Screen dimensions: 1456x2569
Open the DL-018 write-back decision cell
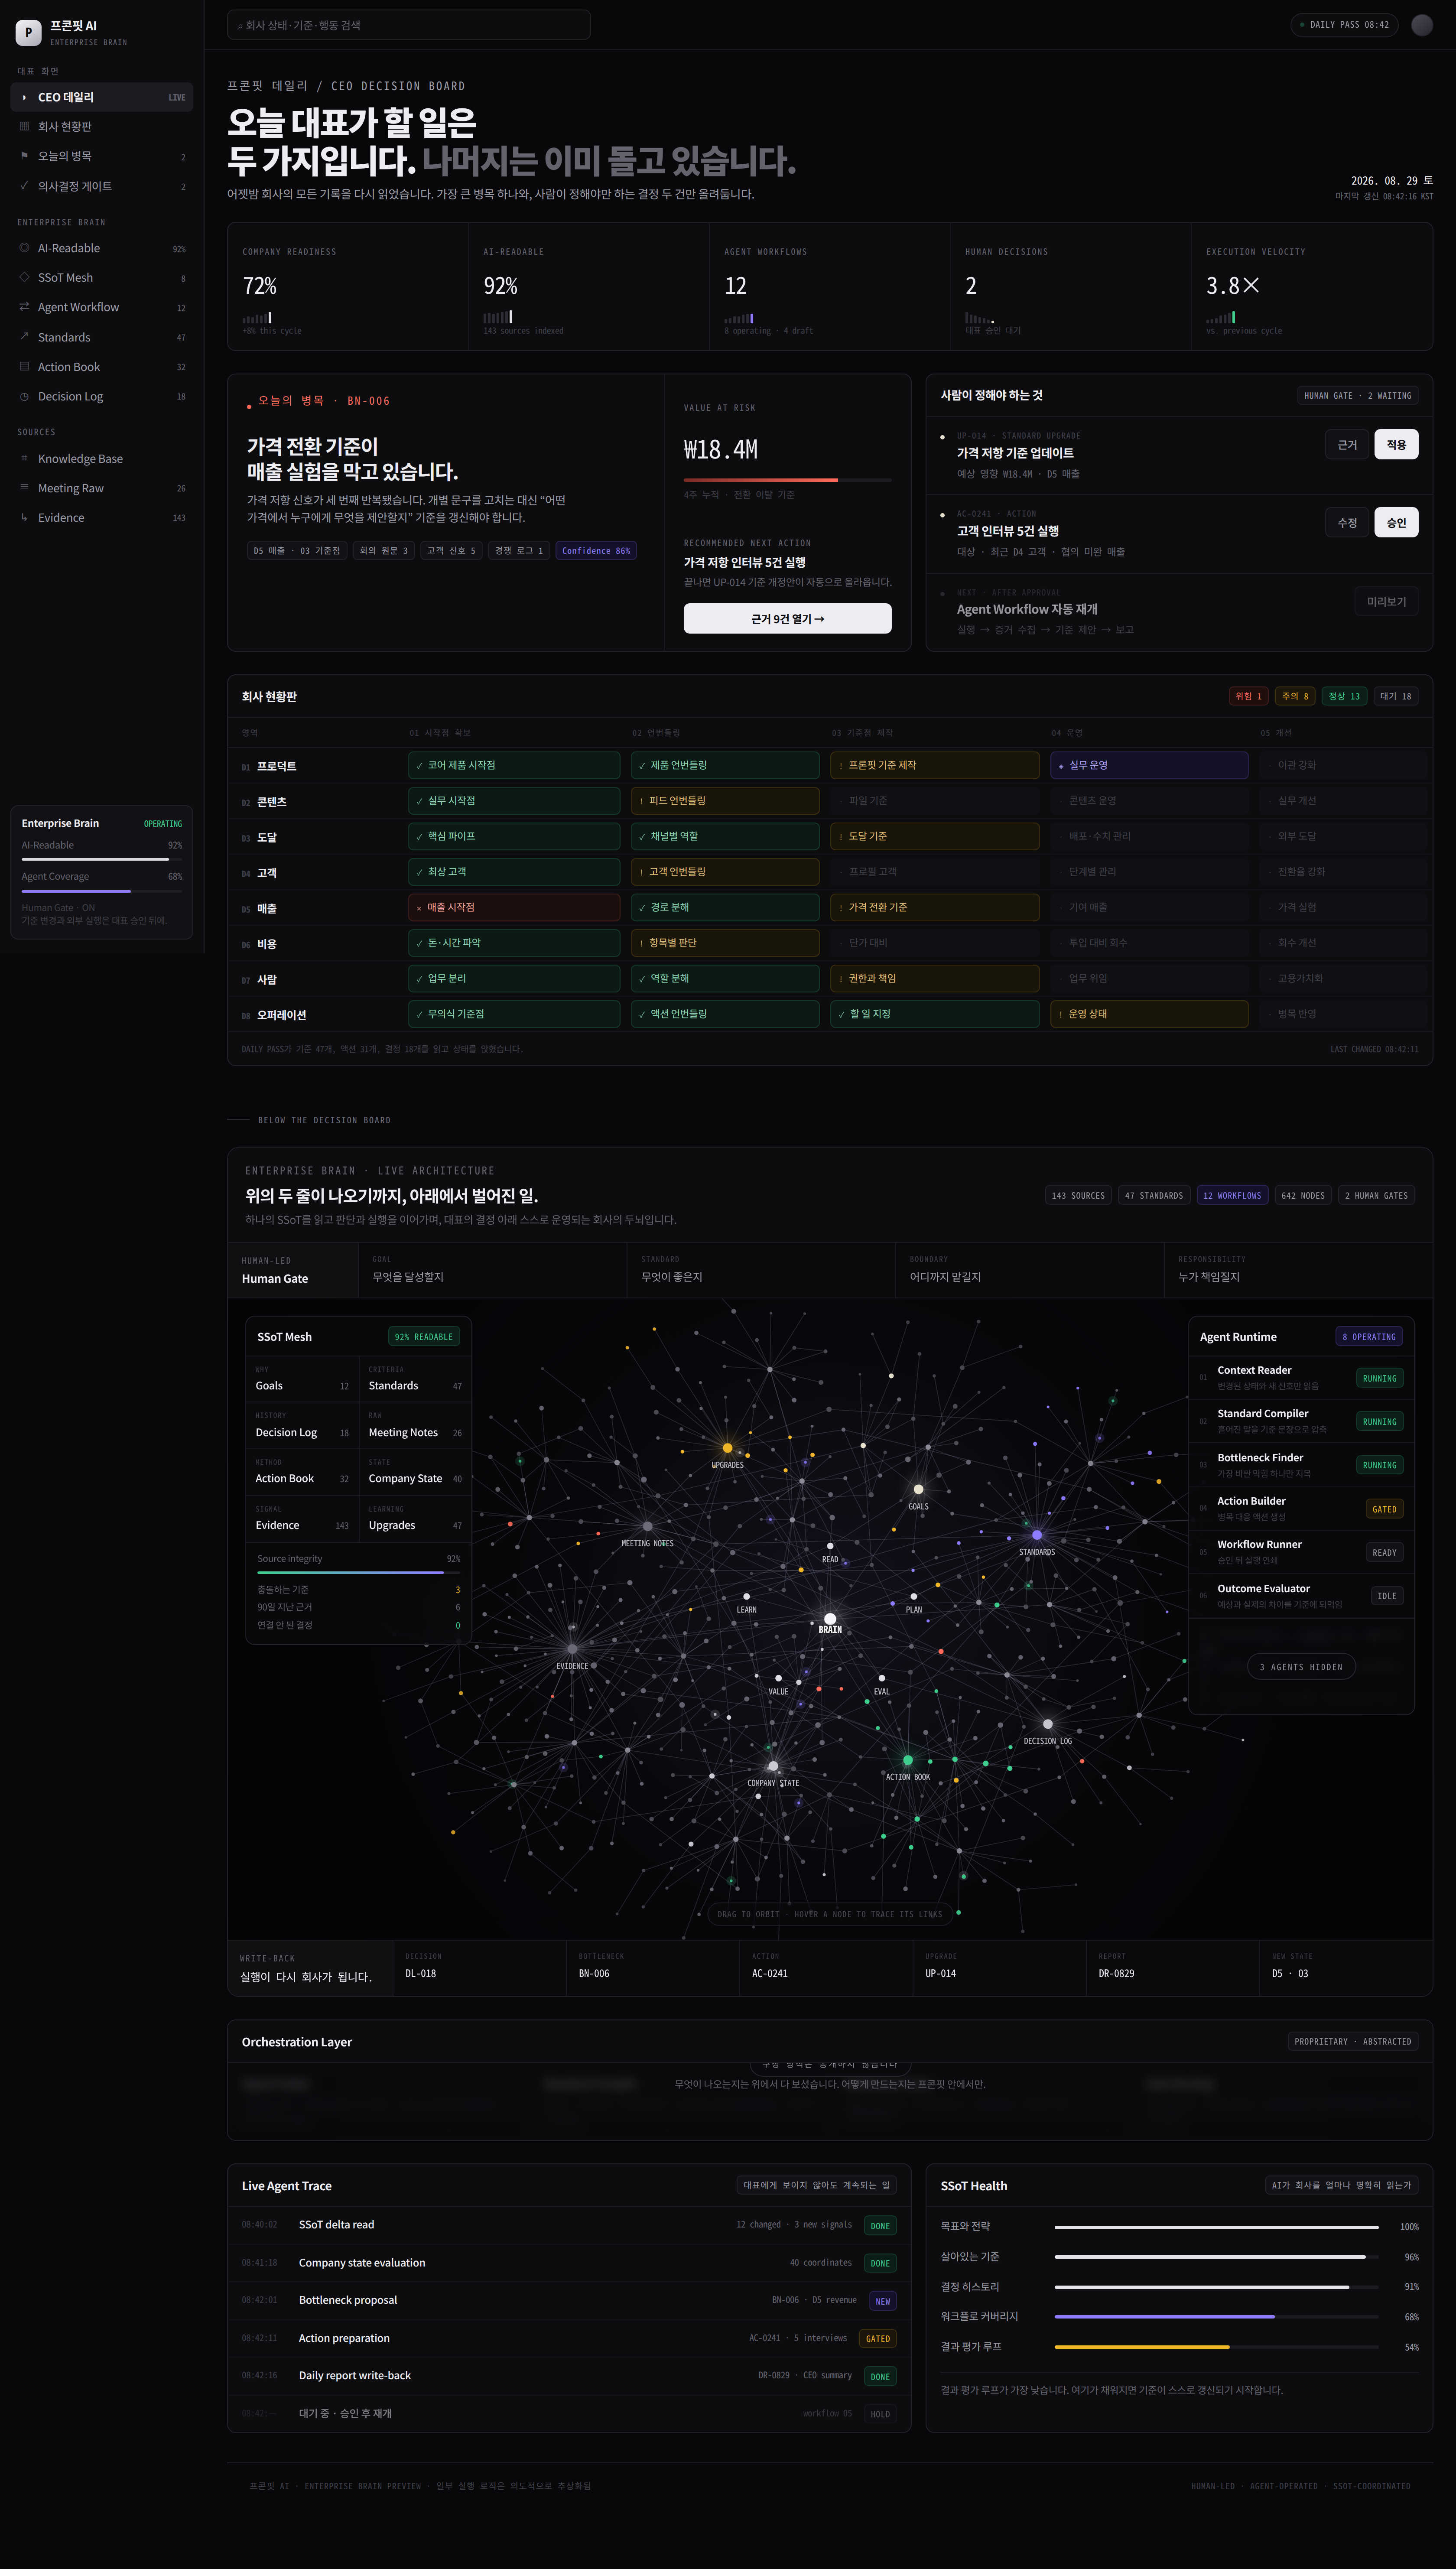[479, 1967]
